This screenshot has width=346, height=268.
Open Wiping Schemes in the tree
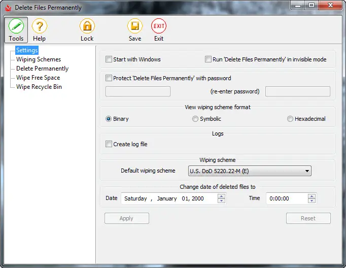coord(39,59)
